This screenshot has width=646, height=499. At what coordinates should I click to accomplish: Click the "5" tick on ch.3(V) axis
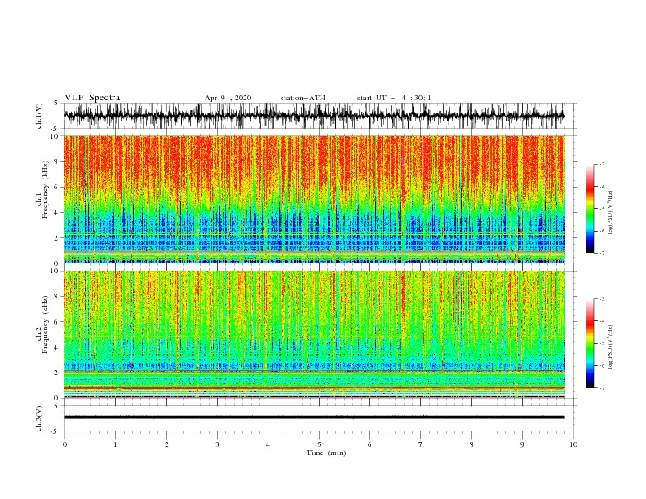pyautogui.click(x=56, y=406)
